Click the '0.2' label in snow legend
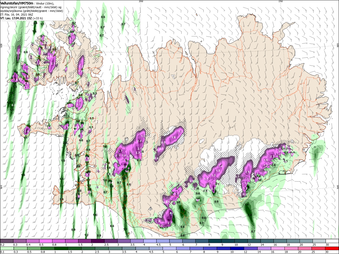The height and width of the screenshot is (254, 339). click(2, 245)
